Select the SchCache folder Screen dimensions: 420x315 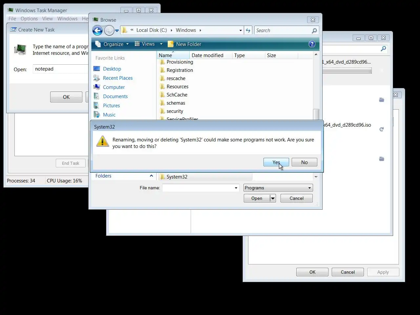click(177, 95)
